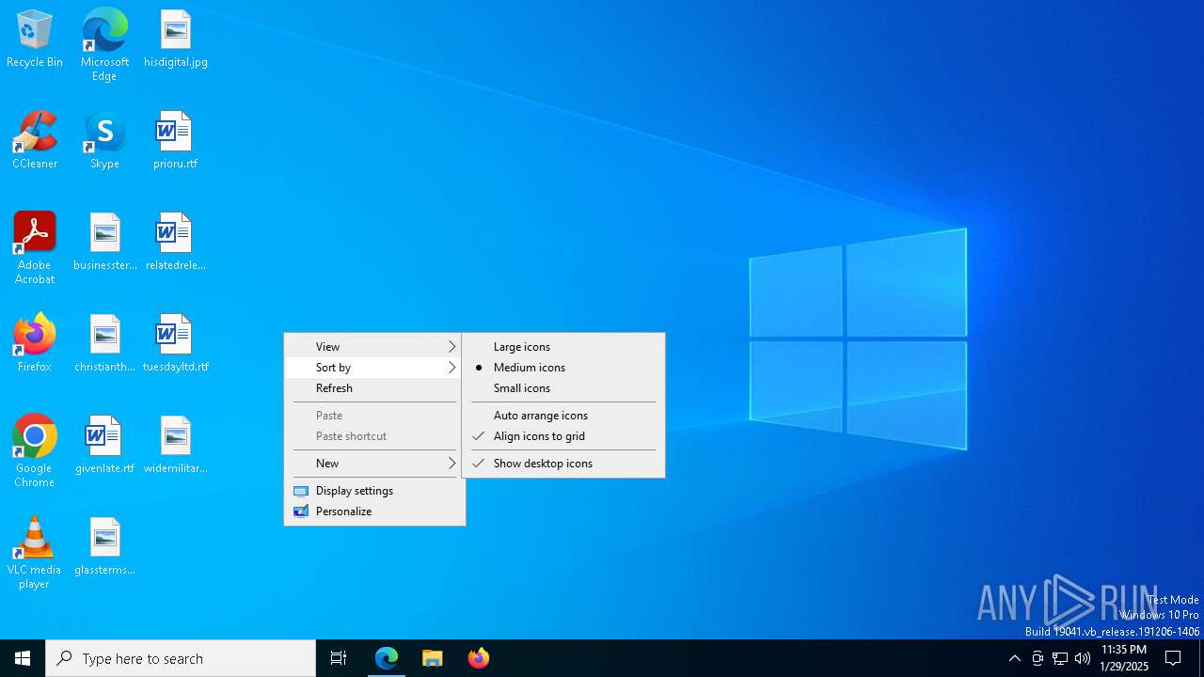Select the VLC media player shortcut
The width and height of the screenshot is (1204, 677).
click(35, 553)
